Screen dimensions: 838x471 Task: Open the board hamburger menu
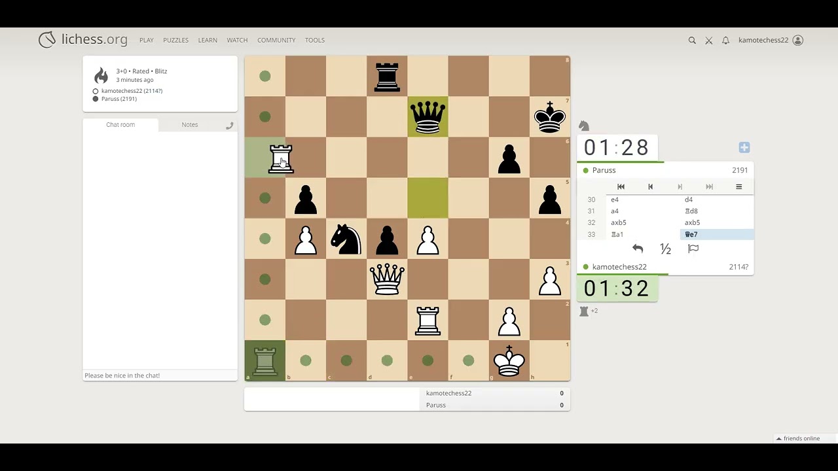click(738, 186)
